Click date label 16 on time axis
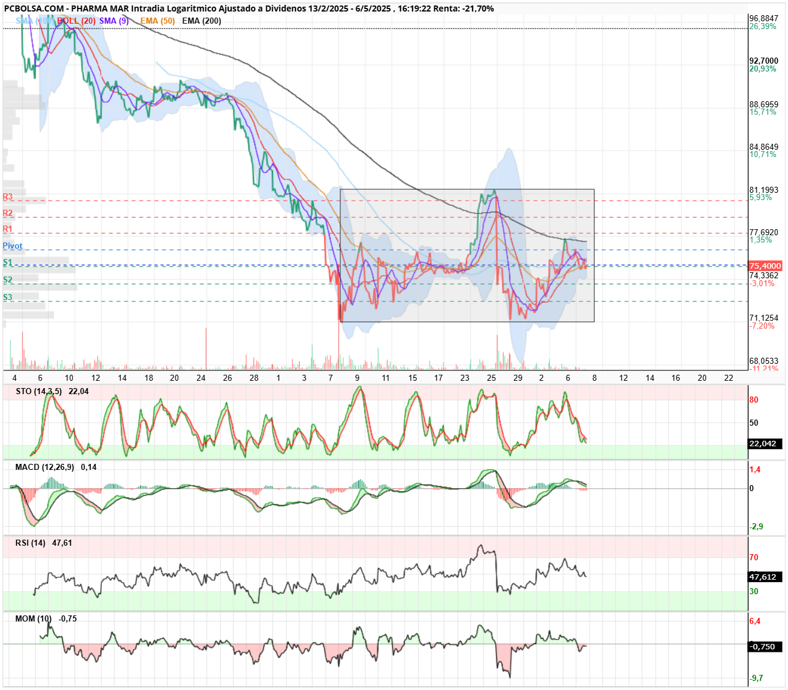This screenshot has width=788, height=690. tap(676, 378)
